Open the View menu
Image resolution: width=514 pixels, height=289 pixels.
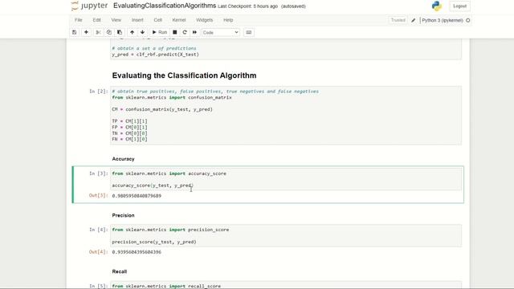pos(116,20)
